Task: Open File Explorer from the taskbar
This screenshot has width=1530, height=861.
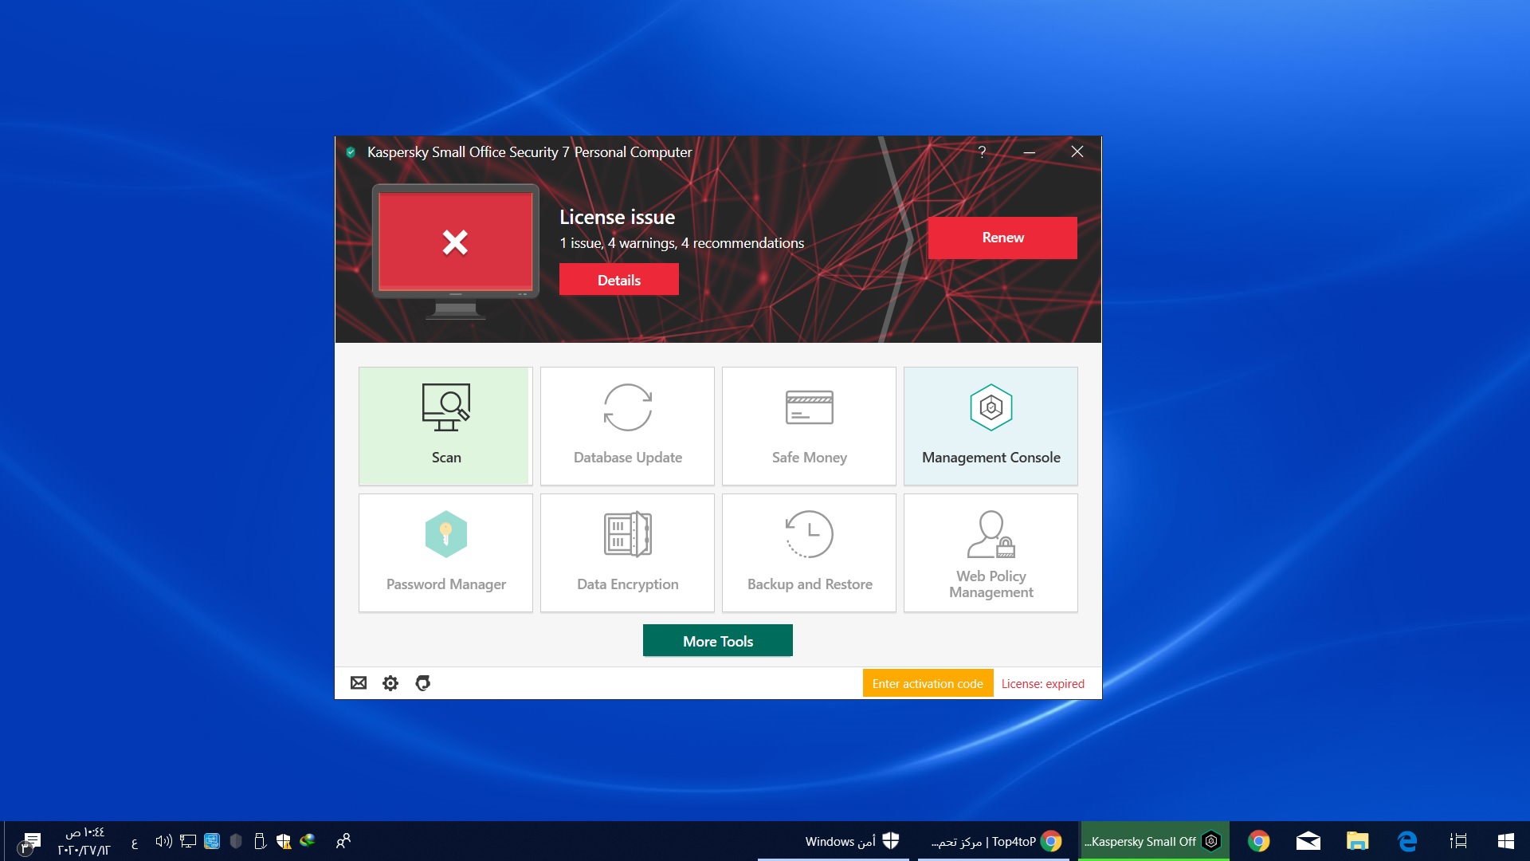Action: [x=1358, y=841]
